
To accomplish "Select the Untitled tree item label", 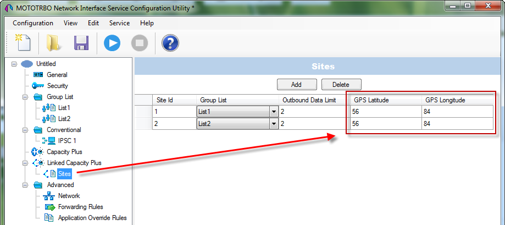I will tap(46, 64).
